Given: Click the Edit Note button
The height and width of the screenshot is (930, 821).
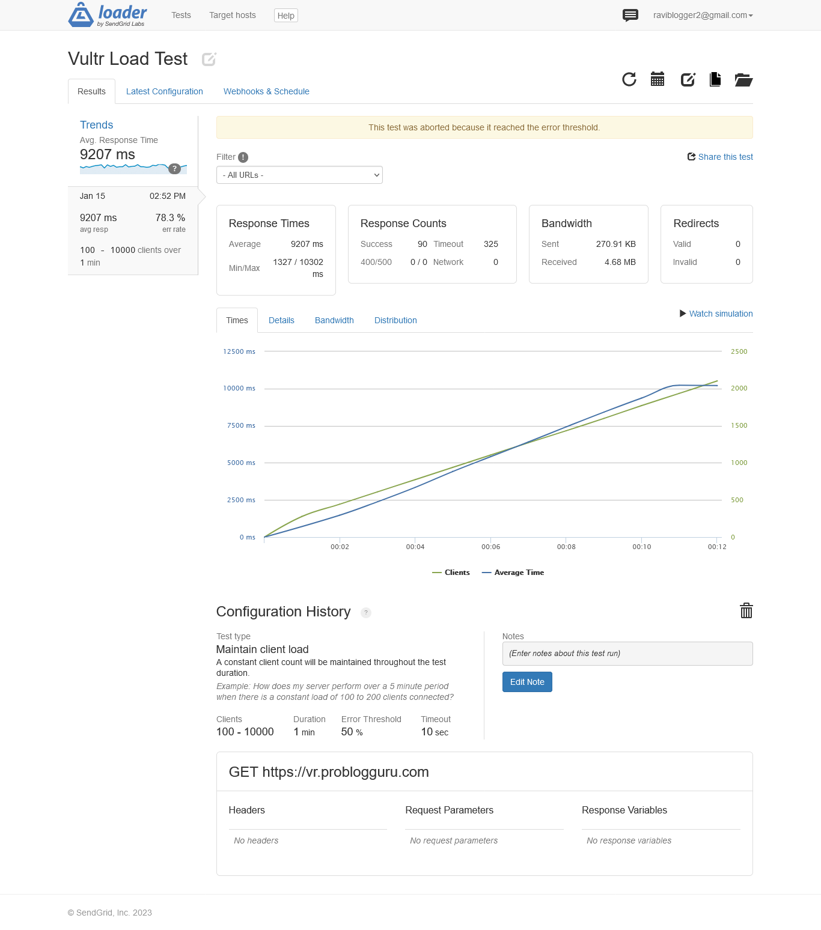Looking at the screenshot, I should pos(527,682).
